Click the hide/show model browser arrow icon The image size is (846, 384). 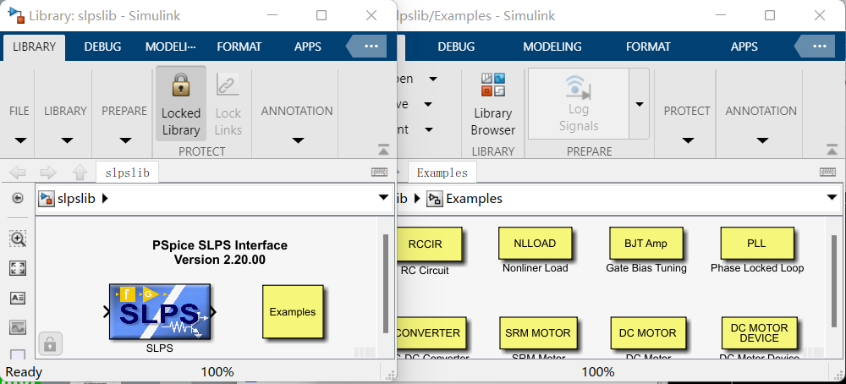18,199
